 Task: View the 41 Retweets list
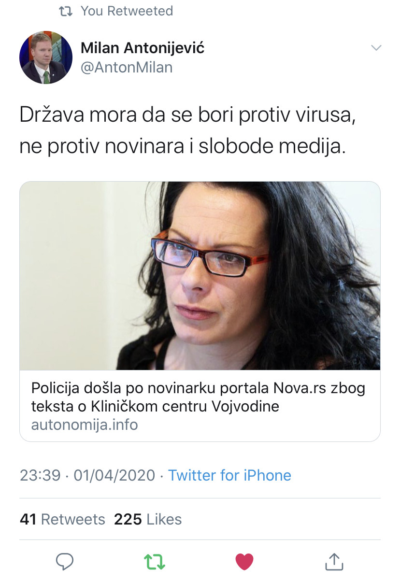pyautogui.click(x=62, y=519)
